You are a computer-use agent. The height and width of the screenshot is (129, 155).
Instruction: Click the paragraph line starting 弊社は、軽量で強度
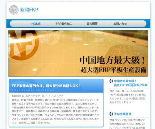pos(55,100)
